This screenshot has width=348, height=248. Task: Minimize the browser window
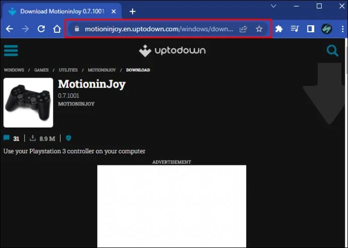click(296, 6)
